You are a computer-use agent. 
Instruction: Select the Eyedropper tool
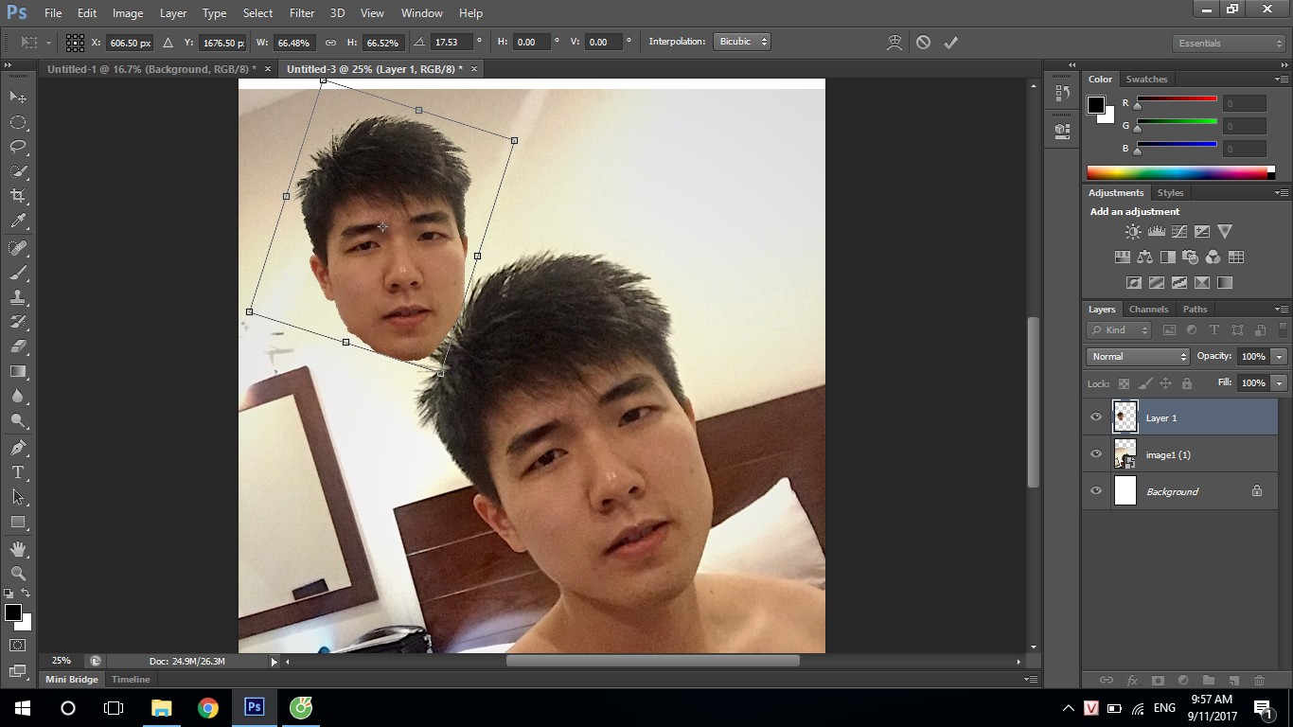point(18,222)
